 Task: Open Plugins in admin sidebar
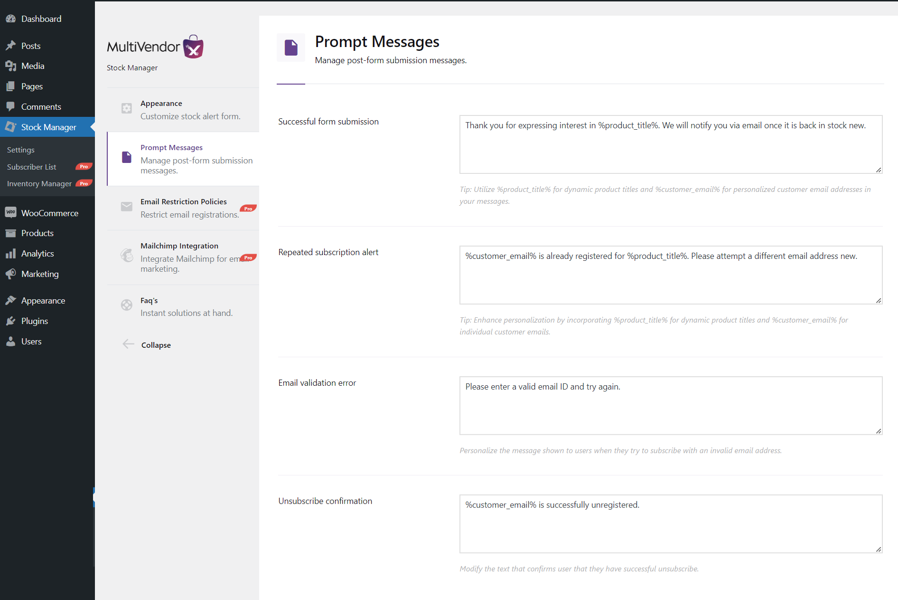(47, 321)
